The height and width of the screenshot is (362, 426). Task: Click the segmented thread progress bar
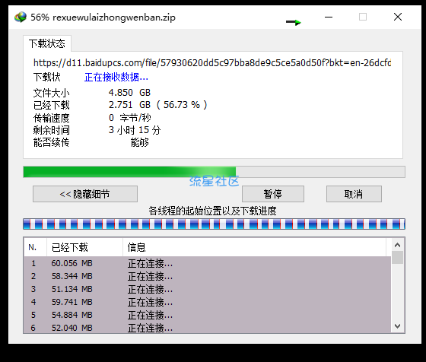(x=214, y=224)
